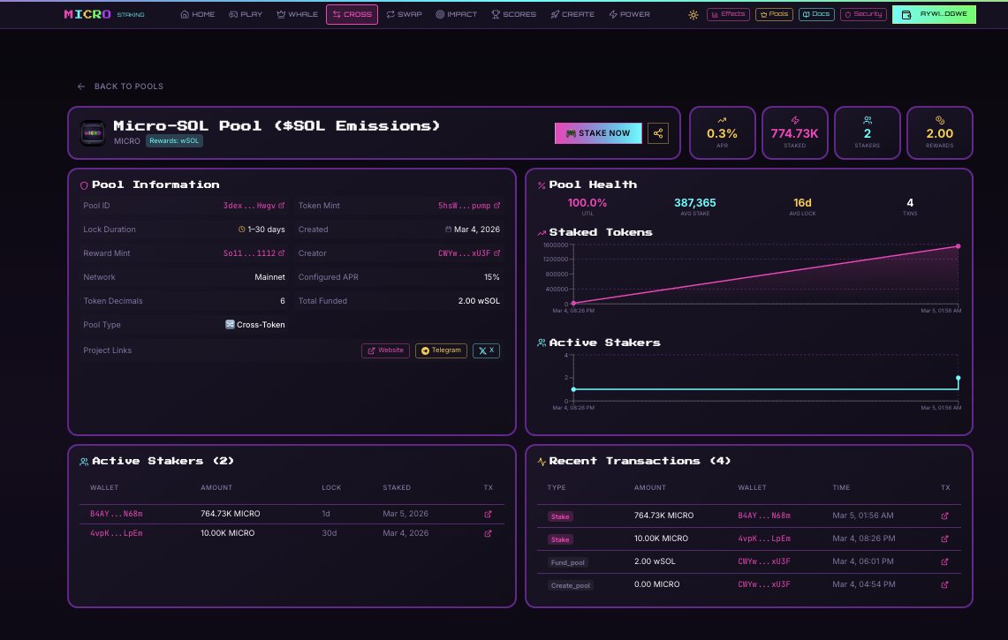This screenshot has width=1008, height=640.
Task: Click CWYw...xU3F wallet in Create_pool row
Action: [x=763, y=584]
